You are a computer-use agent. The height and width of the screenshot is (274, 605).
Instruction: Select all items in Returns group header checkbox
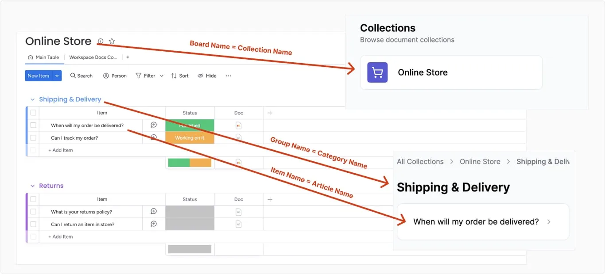pyautogui.click(x=33, y=199)
